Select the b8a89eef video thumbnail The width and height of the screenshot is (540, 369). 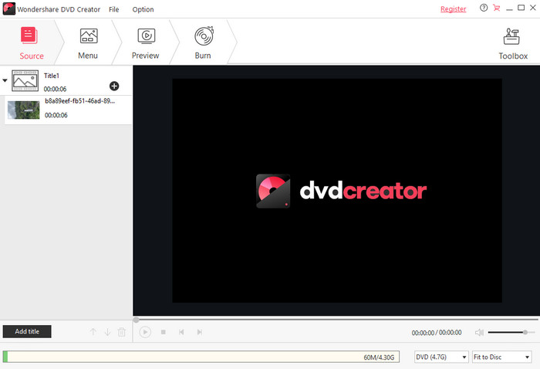tap(23, 110)
